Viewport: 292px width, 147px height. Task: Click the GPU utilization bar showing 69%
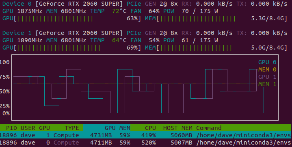72,48
